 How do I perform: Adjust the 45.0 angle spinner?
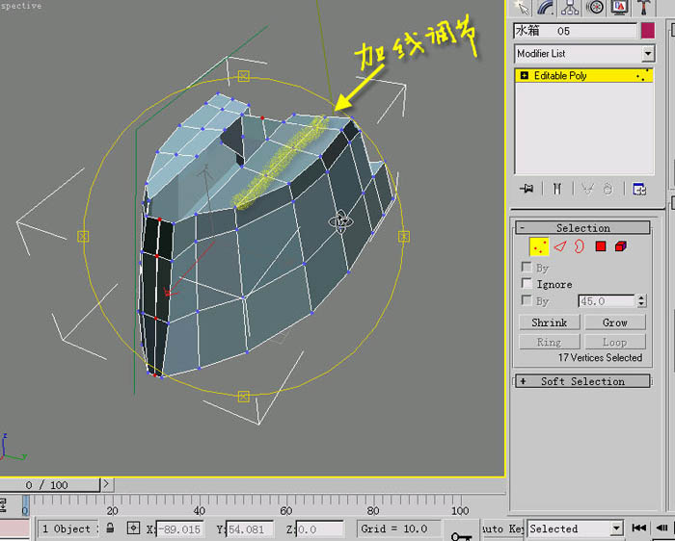click(641, 300)
